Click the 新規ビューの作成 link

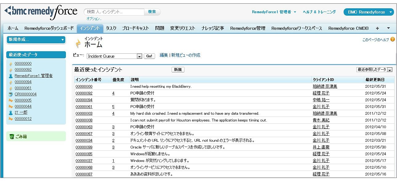click(x=186, y=55)
